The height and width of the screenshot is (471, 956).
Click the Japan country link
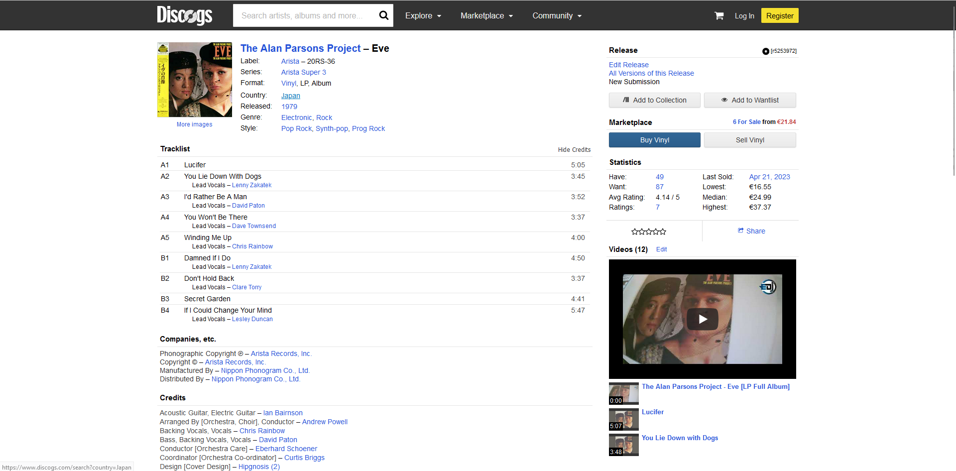click(x=290, y=96)
